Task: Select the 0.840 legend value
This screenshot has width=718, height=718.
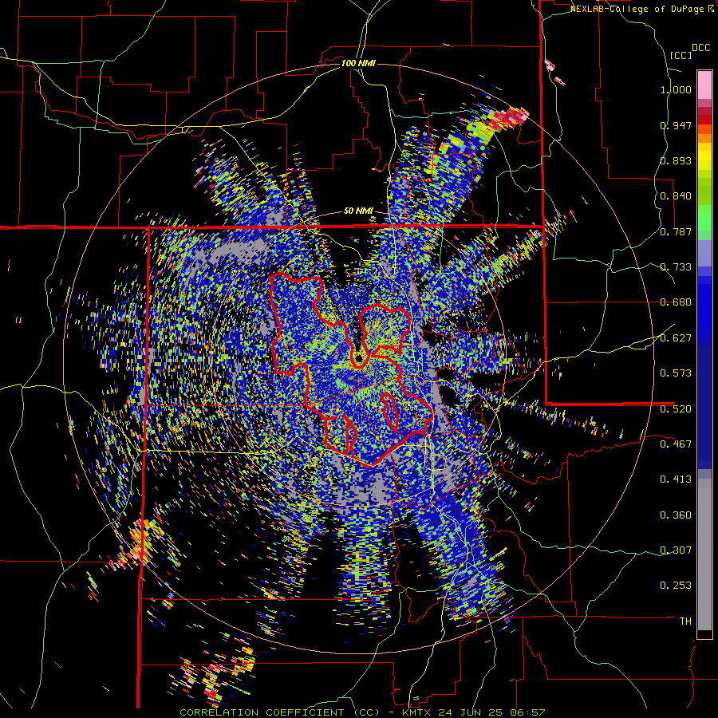Action: pyautogui.click(x=676, y=196)
